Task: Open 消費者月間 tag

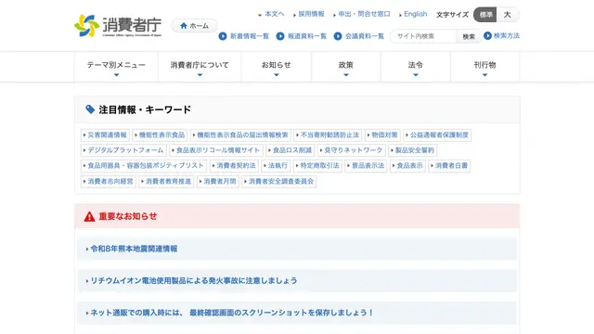Action: point(218,182)
